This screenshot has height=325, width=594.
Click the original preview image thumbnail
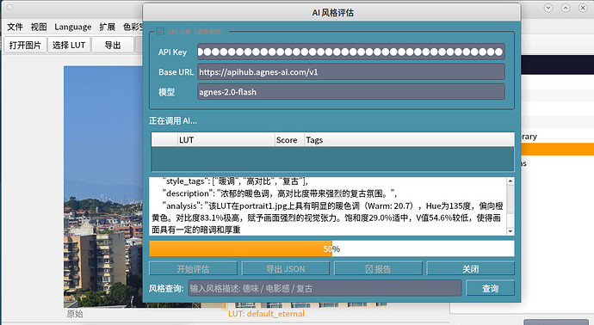pos(103,187)
